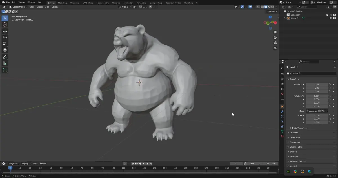Viewport: 338px width, 178px height.
Task: Open the Render properties tab
Action: tap(282, 74)
